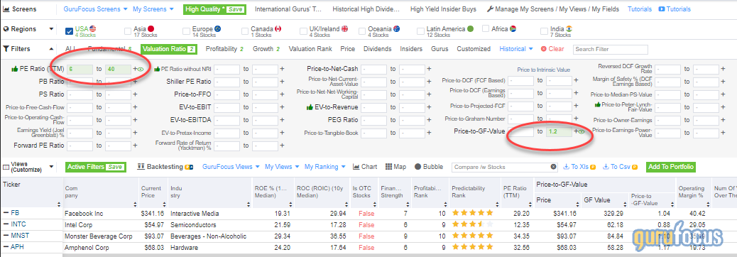Open International Gurus' screen link
737x257 pixels.
pos(288,9)
